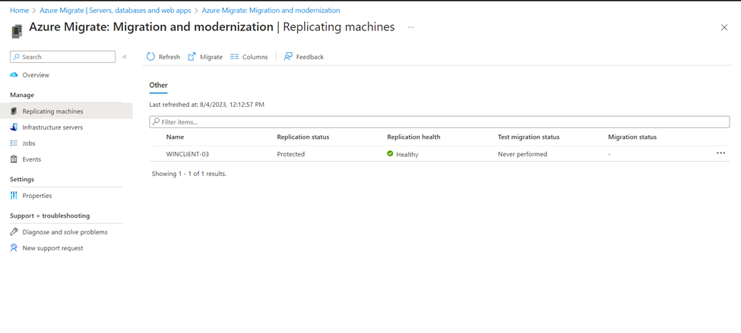
Task: Sort by Name column header
Action: [175, 137]
